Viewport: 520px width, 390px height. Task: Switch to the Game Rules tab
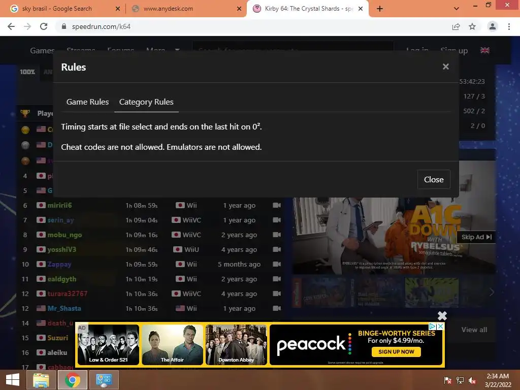87,102
